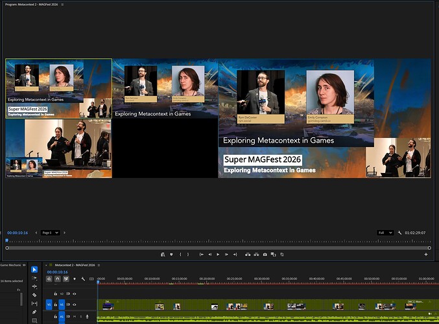Click the multi-camera record toggle button

(x=163, y=255)
